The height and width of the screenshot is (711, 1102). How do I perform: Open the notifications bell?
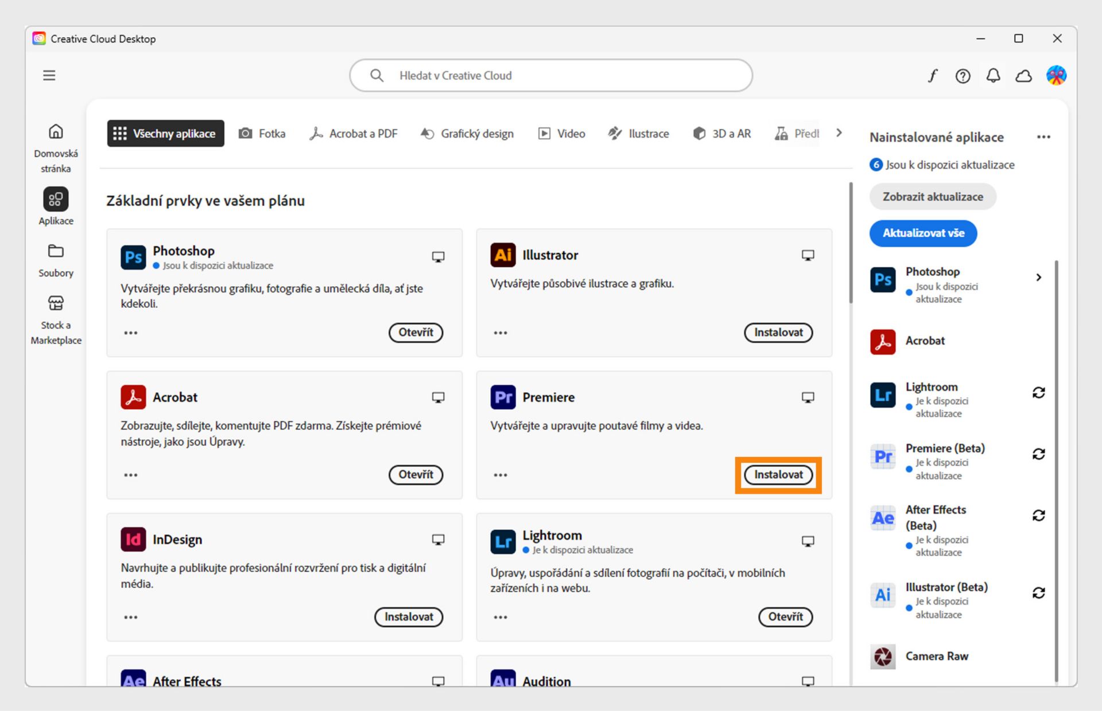click(993, 76)
